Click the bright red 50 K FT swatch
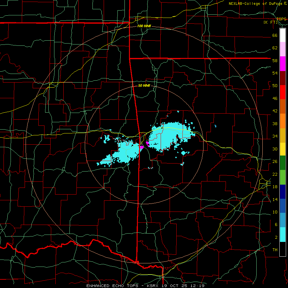The width and height of the screenshot is (288, 288). tap(283, 92)
